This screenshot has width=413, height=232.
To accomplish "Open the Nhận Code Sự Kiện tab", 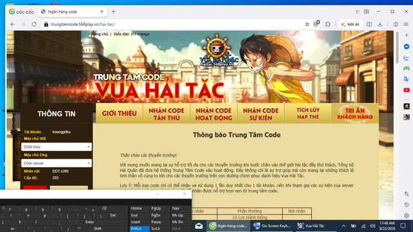I will point(261,114).
